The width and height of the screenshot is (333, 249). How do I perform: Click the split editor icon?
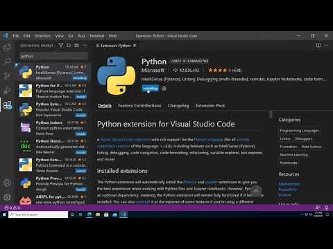(318, 46)
